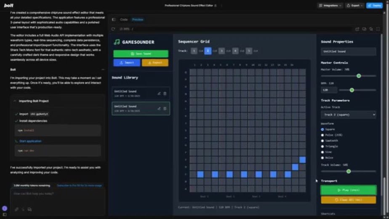Open the purple user avatar

click(x=5, y=208)
